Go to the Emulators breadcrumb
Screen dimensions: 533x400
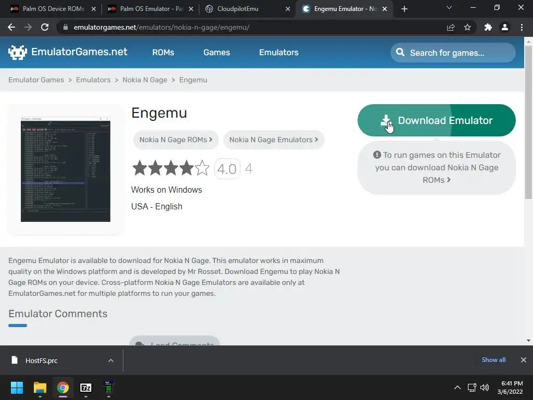tap(93, 80)
